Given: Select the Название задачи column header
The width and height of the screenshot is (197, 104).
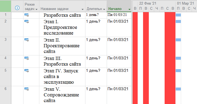Looking at the screenshot, I should 62,6.
